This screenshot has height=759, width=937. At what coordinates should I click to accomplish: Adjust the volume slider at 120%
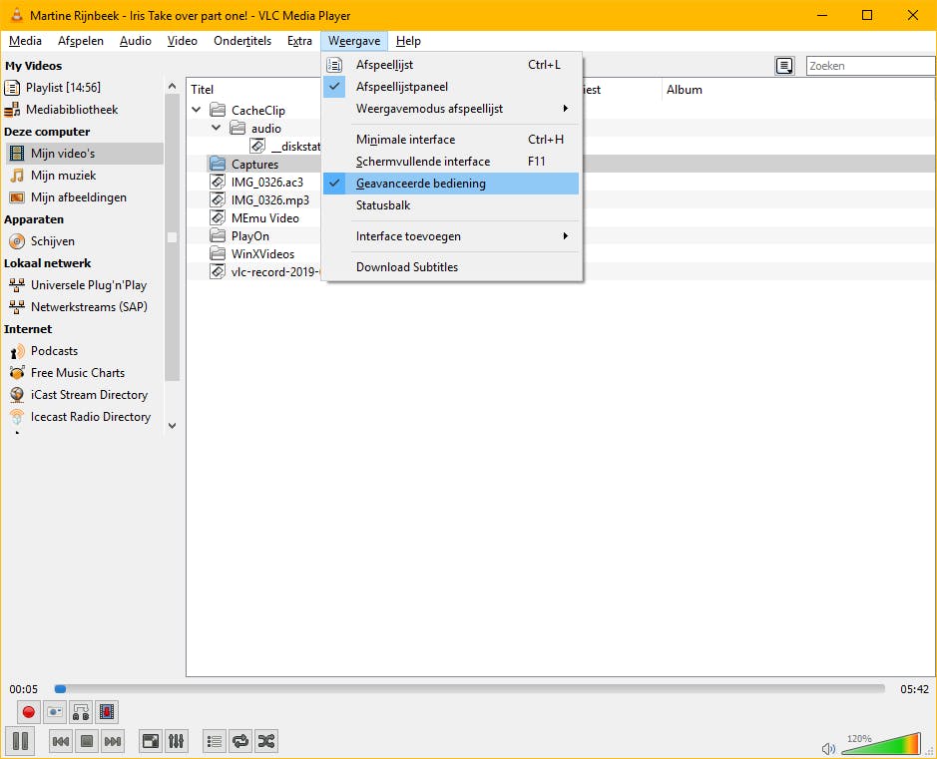tap(881, 744)
